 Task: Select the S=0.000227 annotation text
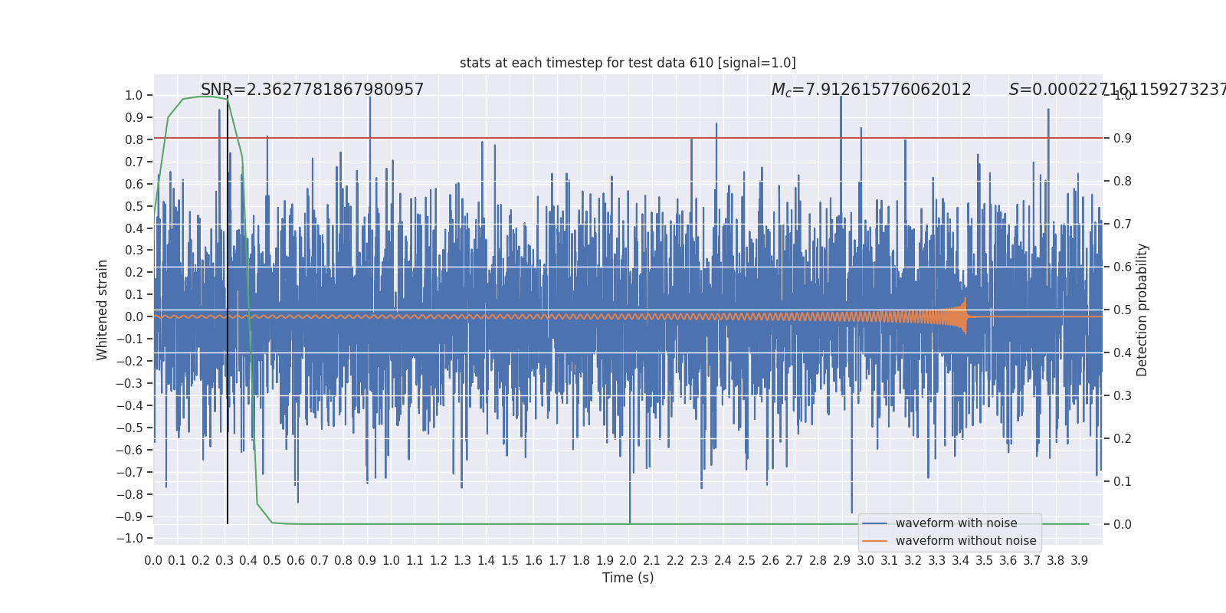click(1117, 90)
